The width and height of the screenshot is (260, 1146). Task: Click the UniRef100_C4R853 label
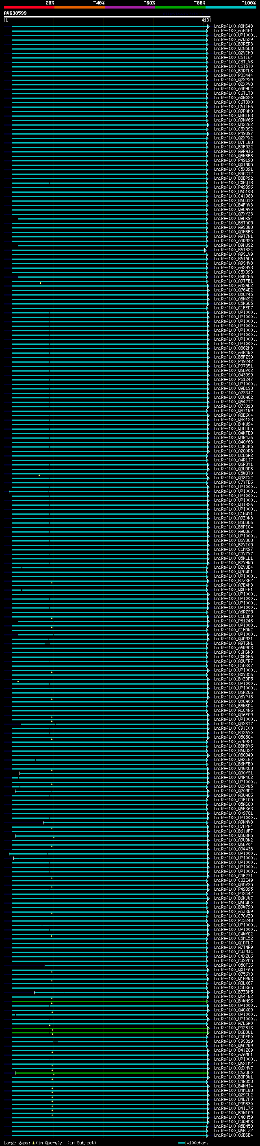pyautogui.click(x=233, y=1081)
